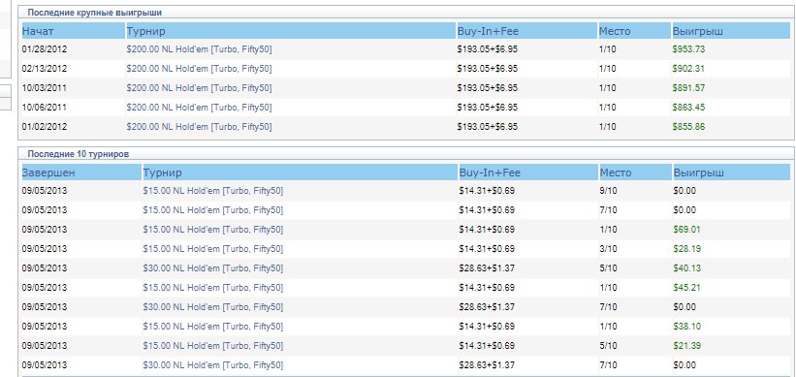Open tournament link in the $21.39 winnings row
Viewport: 796px width, 377px height.
click(x=213, y=346)
